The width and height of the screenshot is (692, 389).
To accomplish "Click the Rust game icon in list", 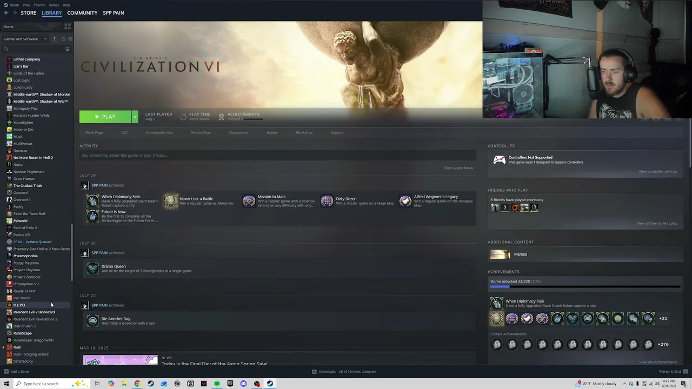I will tap(9, 347).
